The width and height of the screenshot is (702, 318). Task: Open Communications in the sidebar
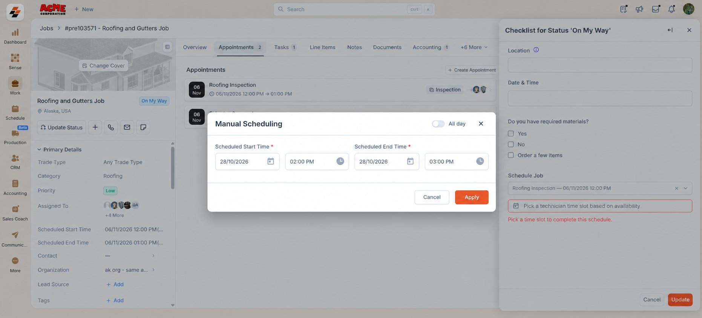[15, 239]
